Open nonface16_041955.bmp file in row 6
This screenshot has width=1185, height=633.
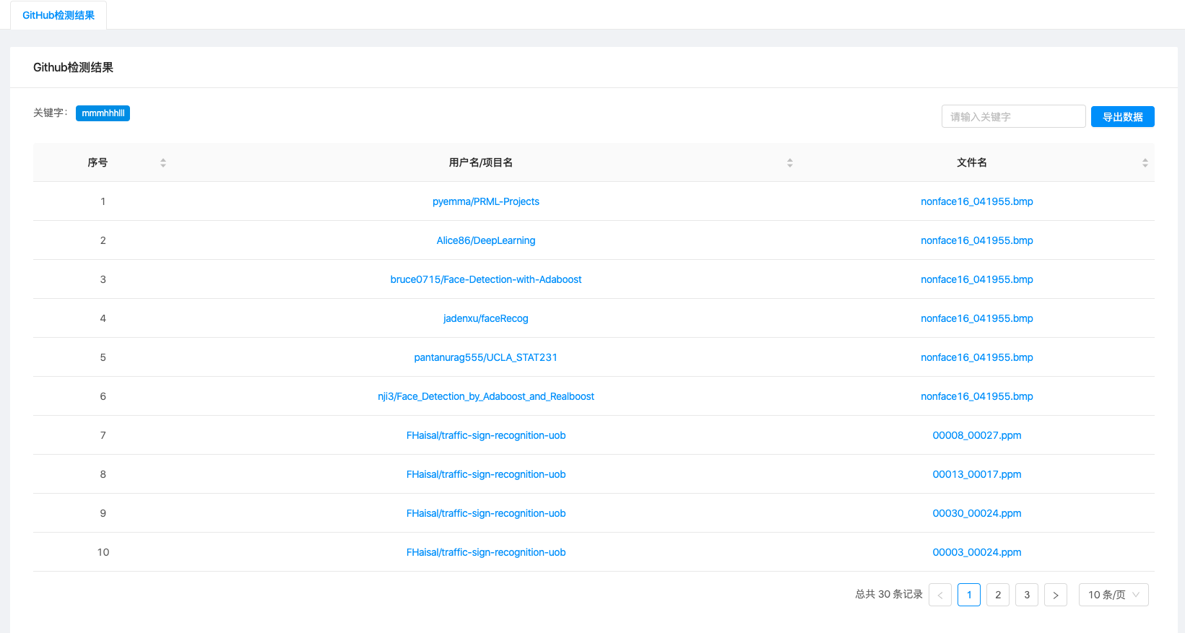click(x=977, y=396)
